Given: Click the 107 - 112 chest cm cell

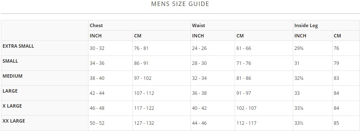Looking at the screenshot, I should click(144, 93).
